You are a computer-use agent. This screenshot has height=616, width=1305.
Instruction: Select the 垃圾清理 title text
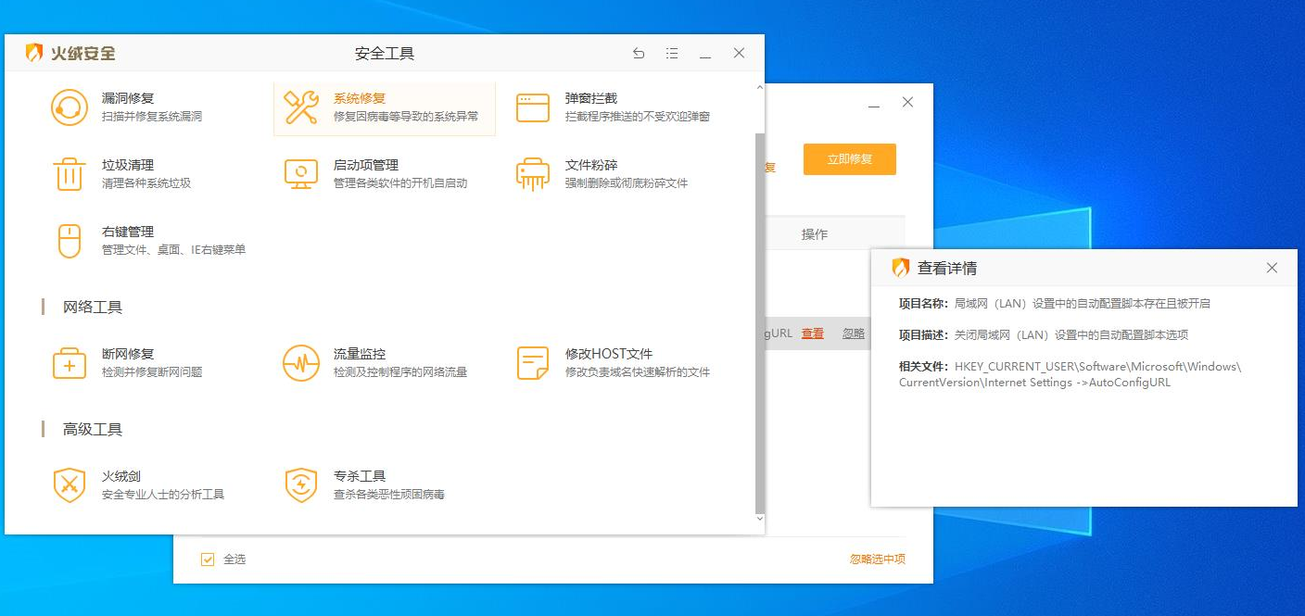(x=128, y=165)
